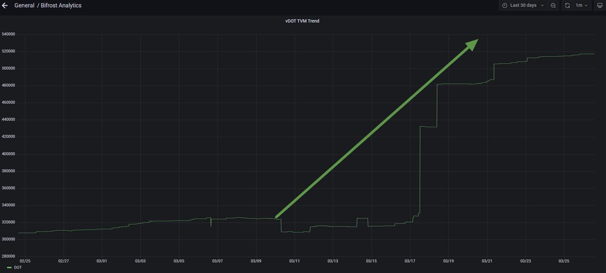Open the Last 30 days time picker
Image resolution: width=606 pixels, height=273 pixels.
(x=523, y=6)
